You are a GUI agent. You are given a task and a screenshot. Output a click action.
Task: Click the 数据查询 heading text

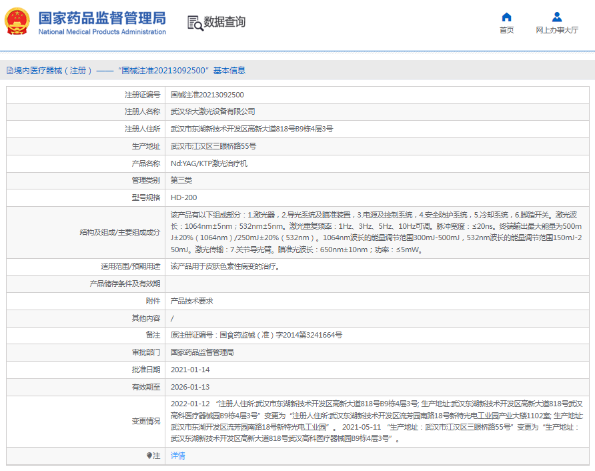click(225, 22)
